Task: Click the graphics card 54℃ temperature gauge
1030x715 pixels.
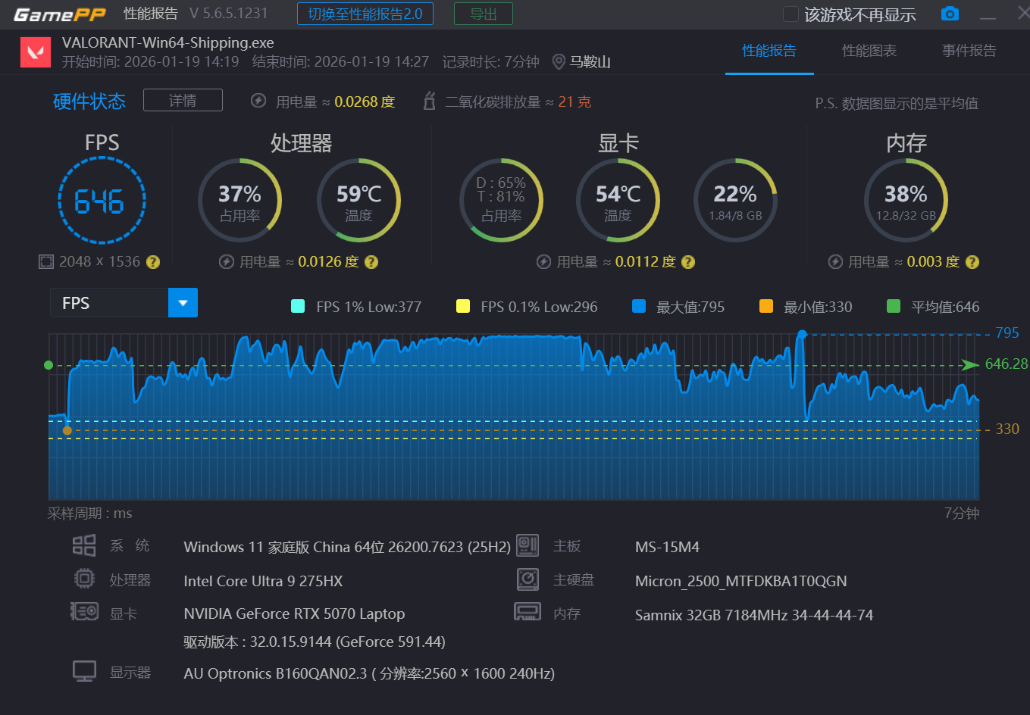Action: pos(618,201)
